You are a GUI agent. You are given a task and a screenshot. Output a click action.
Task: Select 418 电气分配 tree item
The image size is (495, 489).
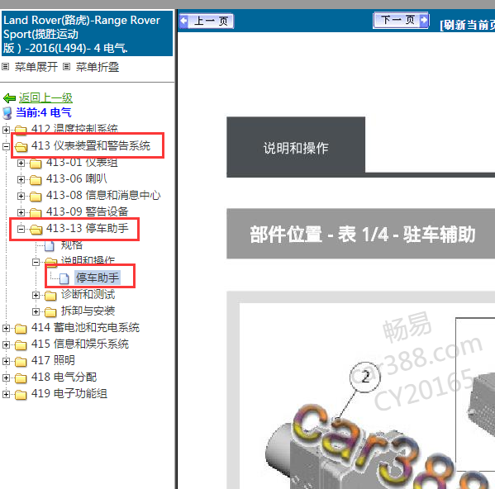tap(64, 377)
